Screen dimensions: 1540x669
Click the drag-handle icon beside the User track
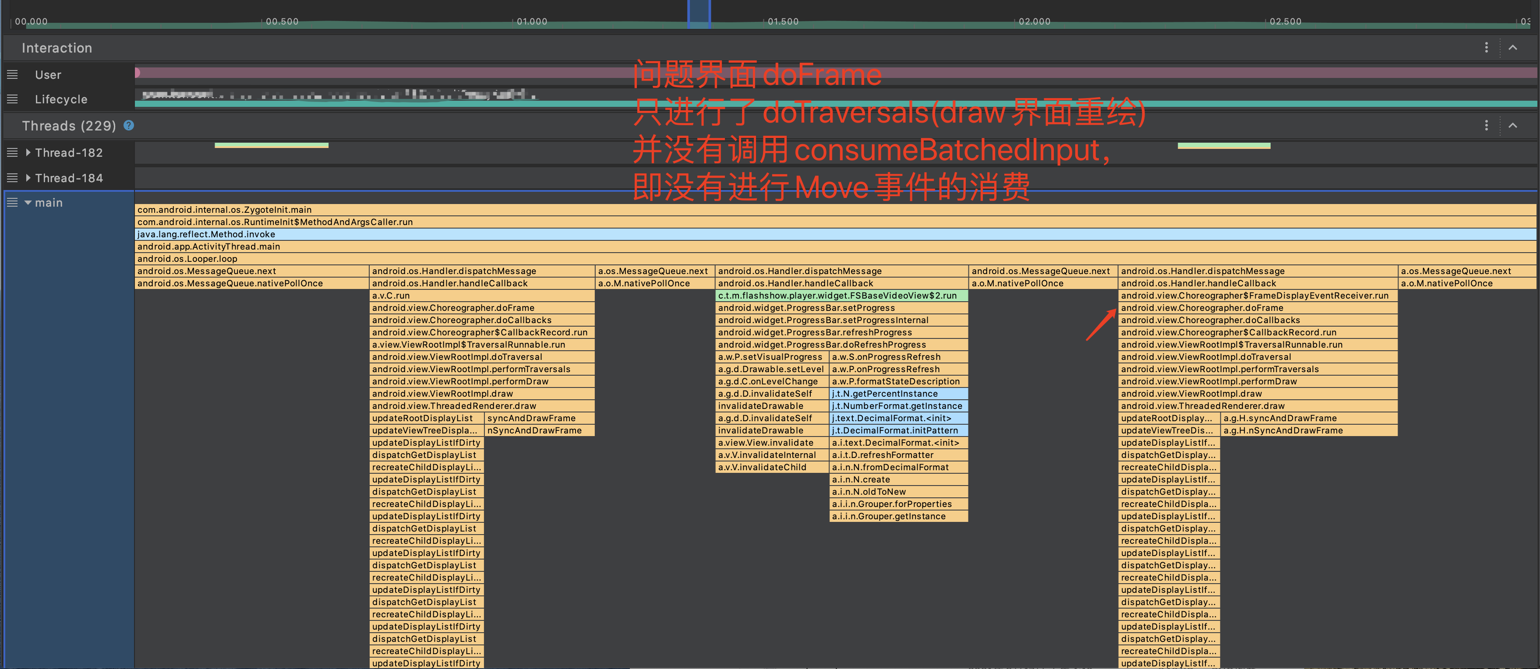coord(12,74)
